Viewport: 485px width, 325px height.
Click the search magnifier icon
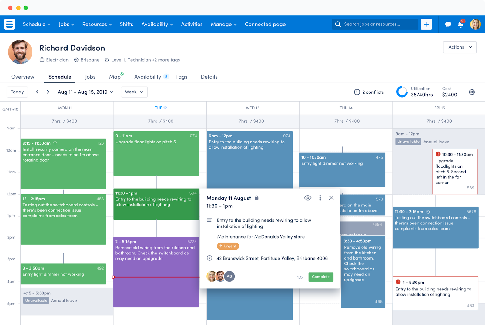(338, 24)
